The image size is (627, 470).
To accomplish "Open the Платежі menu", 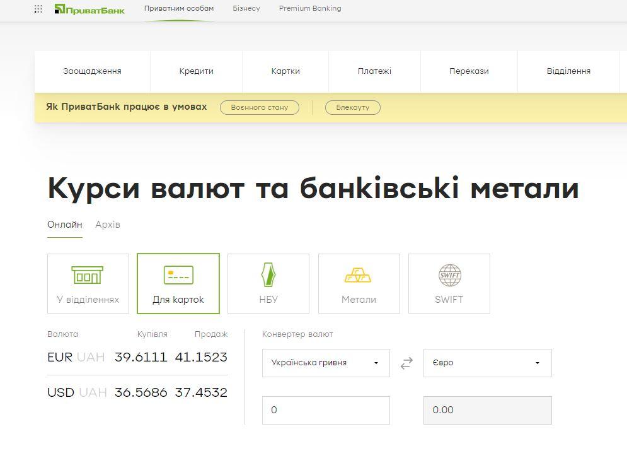I will 375,71.
